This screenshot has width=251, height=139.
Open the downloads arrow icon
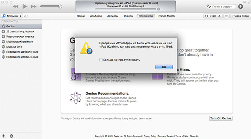pos(241,7)
